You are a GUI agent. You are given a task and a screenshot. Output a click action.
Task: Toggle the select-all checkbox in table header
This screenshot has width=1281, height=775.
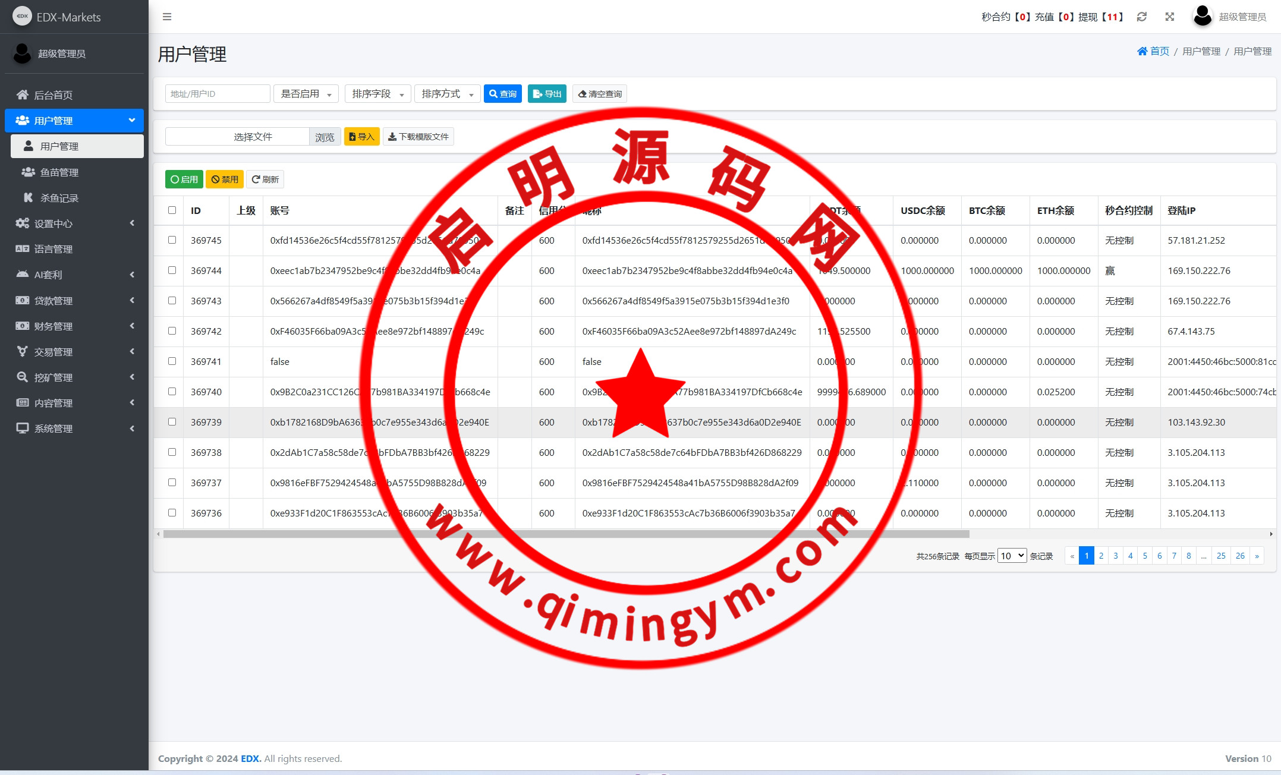[172, 210]
